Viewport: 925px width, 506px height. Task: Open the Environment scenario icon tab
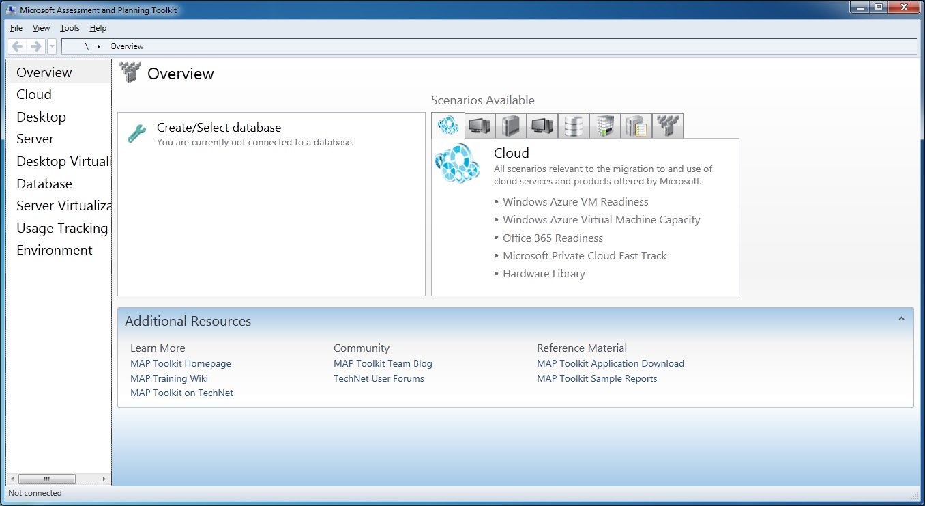coord(668,126)
